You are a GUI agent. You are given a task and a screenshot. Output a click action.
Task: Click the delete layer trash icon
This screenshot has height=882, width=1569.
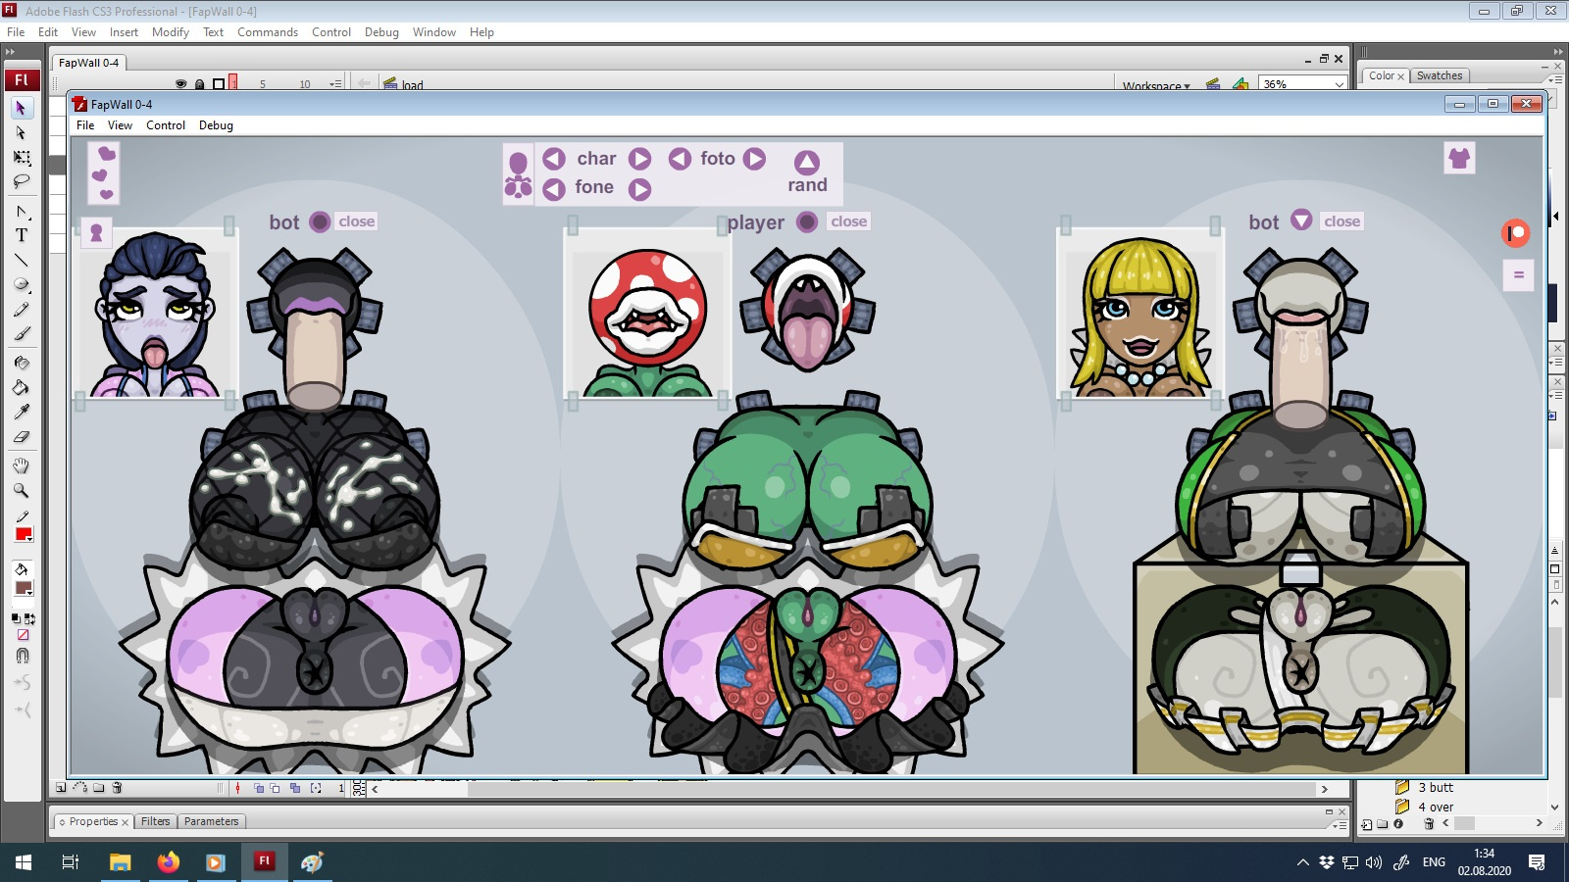(117, 788)
